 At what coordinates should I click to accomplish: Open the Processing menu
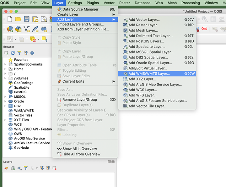191,3
